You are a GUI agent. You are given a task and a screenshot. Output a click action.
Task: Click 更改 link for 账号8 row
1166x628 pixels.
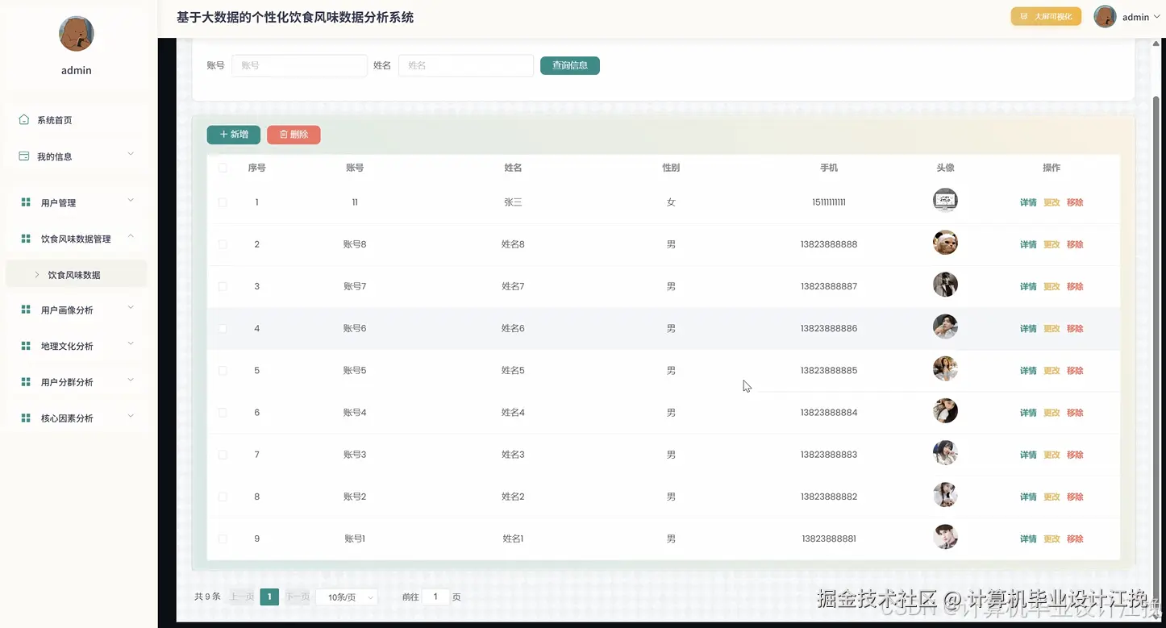pyautogui.click(x=1051, y=244)
